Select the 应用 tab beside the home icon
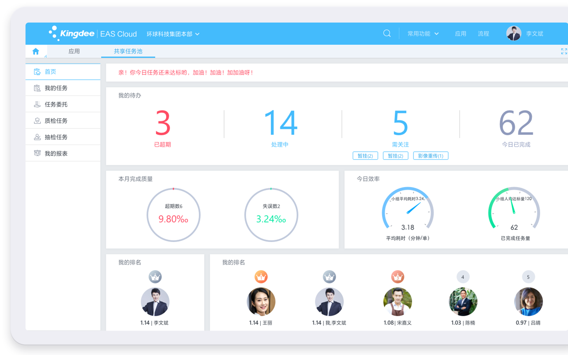Viewport: 568px width, 355px height. [74, 51]
